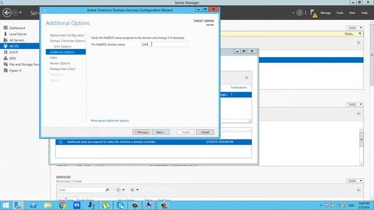Click the More link in the yellow banner
Screen dimensions: 374x210
click(349, 34)
